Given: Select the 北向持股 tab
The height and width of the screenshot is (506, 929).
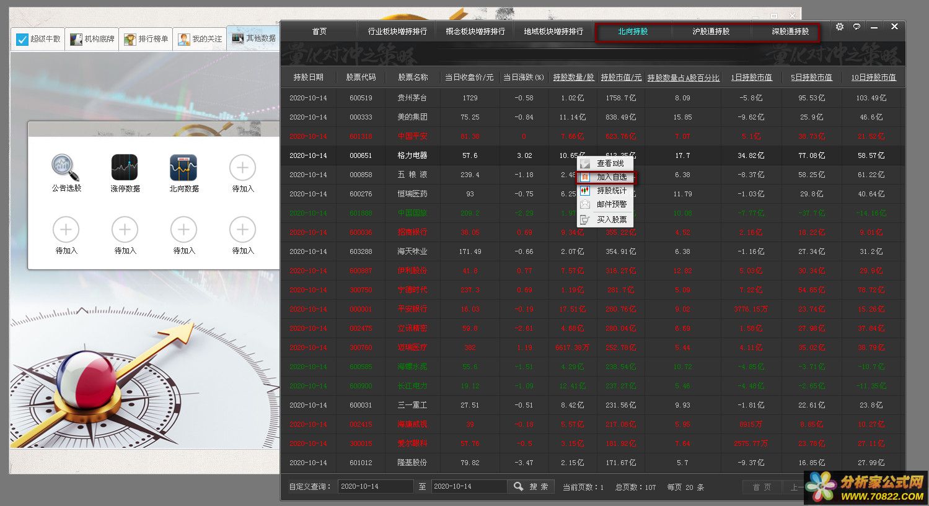Looking at the screenshot, I should pyautogui.click(x=633, y=31).
